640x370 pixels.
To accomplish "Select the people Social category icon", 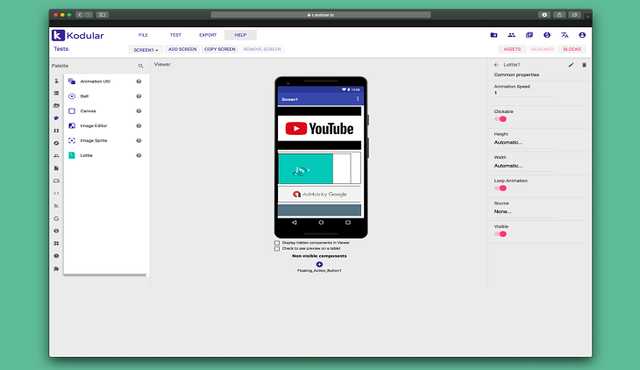I will (x=56, y=155).
